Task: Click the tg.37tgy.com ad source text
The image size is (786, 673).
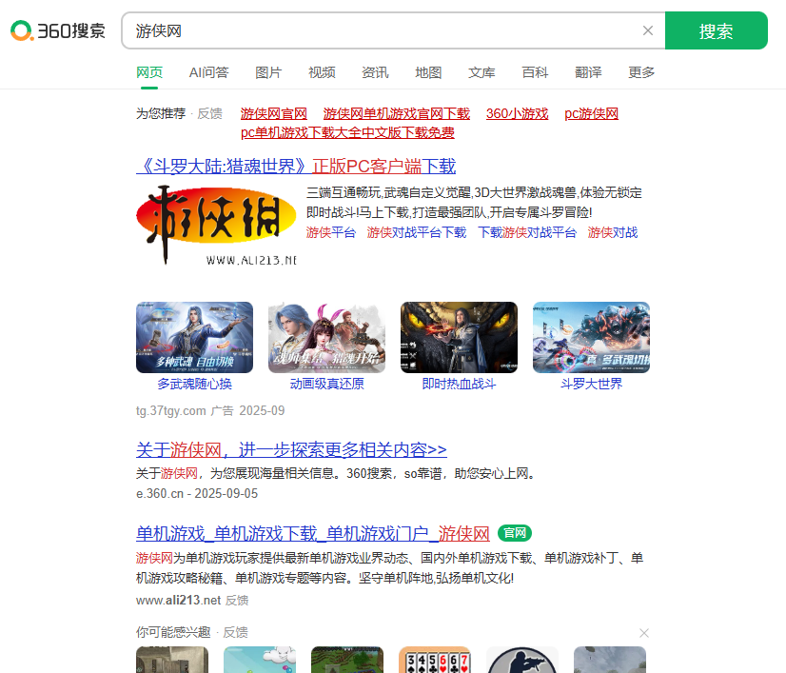Action: point(170,410)
